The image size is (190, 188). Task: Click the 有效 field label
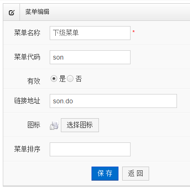[34, 81]
